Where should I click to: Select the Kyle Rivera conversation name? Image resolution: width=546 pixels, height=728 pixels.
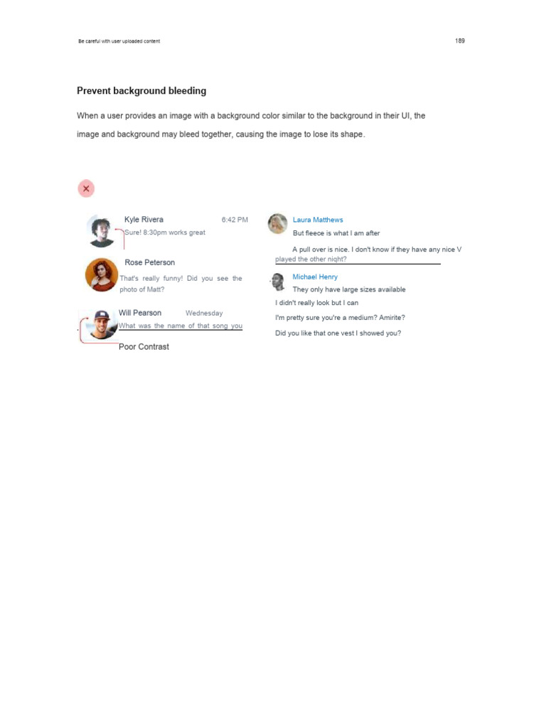pos(144,220)
